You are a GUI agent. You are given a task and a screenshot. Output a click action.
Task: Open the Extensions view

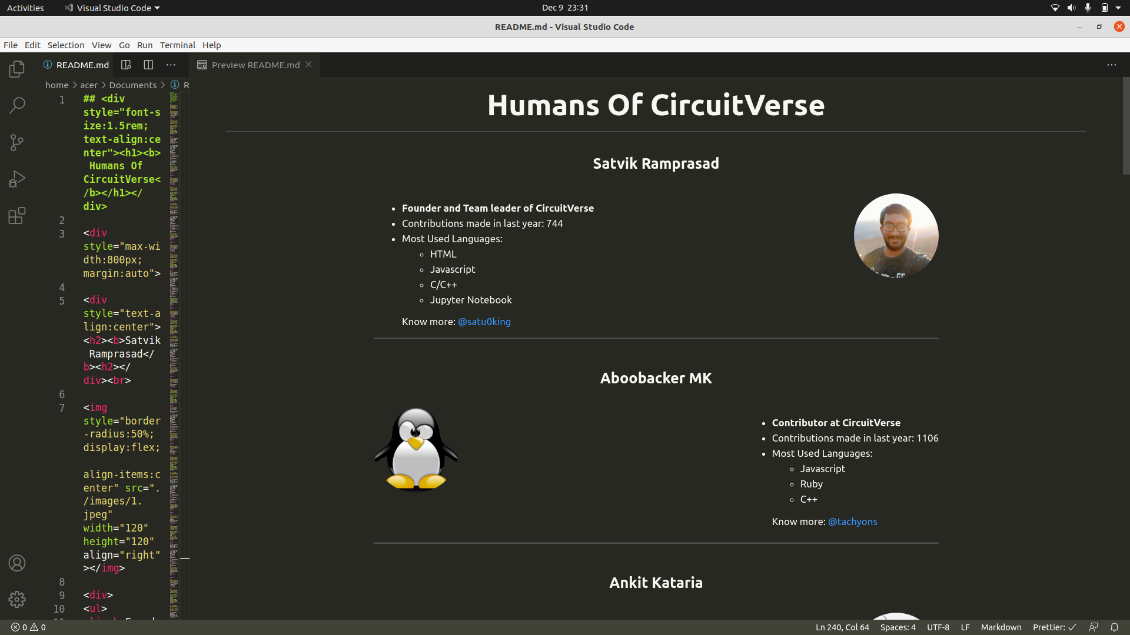tap(16, 216)
